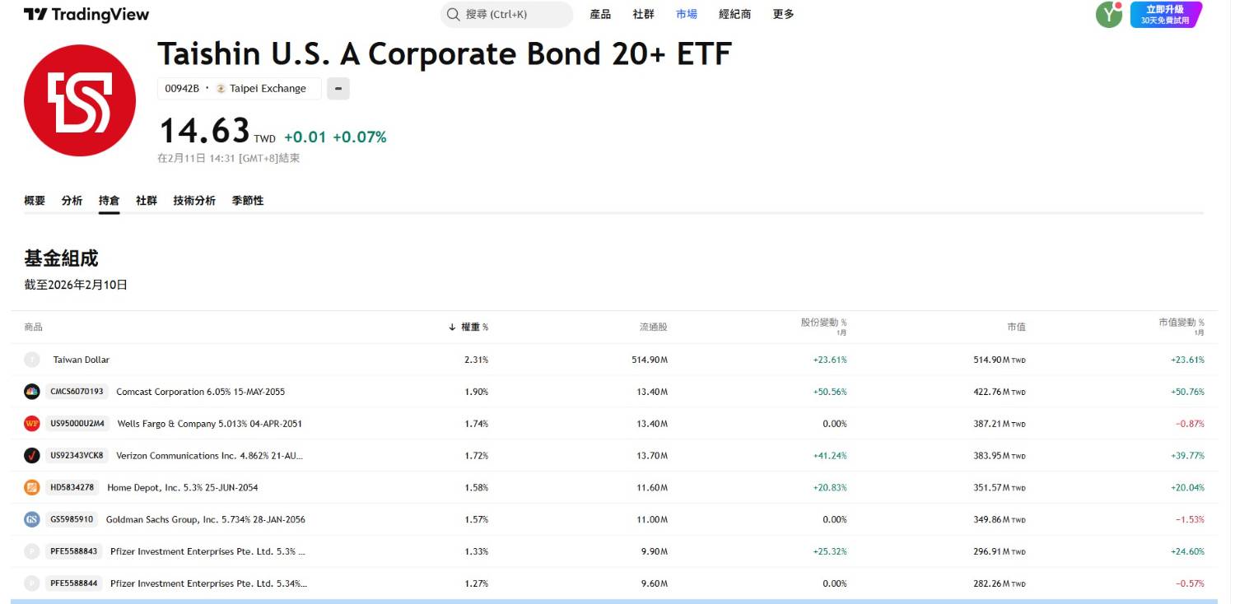
Task: Open the CMCS6070193 ticker link
Action: point(77,392)
